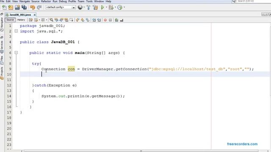Open the File menu

coord(2,1)
